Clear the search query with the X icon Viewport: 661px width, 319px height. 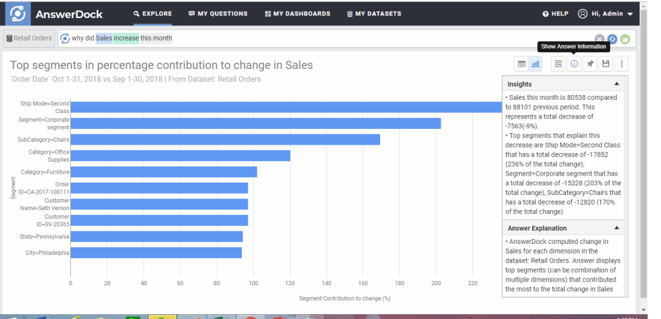pos(599,39)
